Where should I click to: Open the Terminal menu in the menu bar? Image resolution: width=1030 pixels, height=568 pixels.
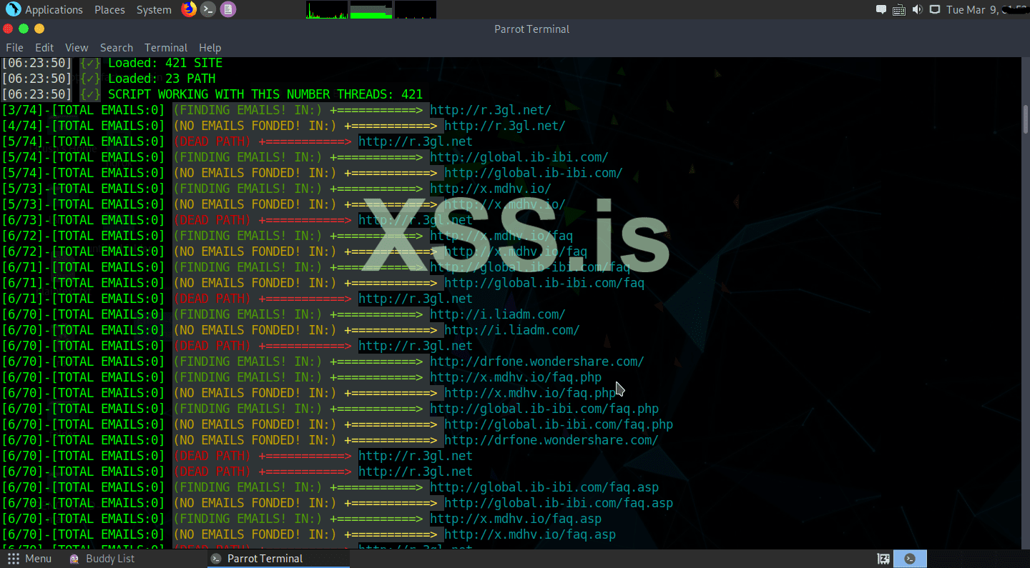click(x=166, y=47)
